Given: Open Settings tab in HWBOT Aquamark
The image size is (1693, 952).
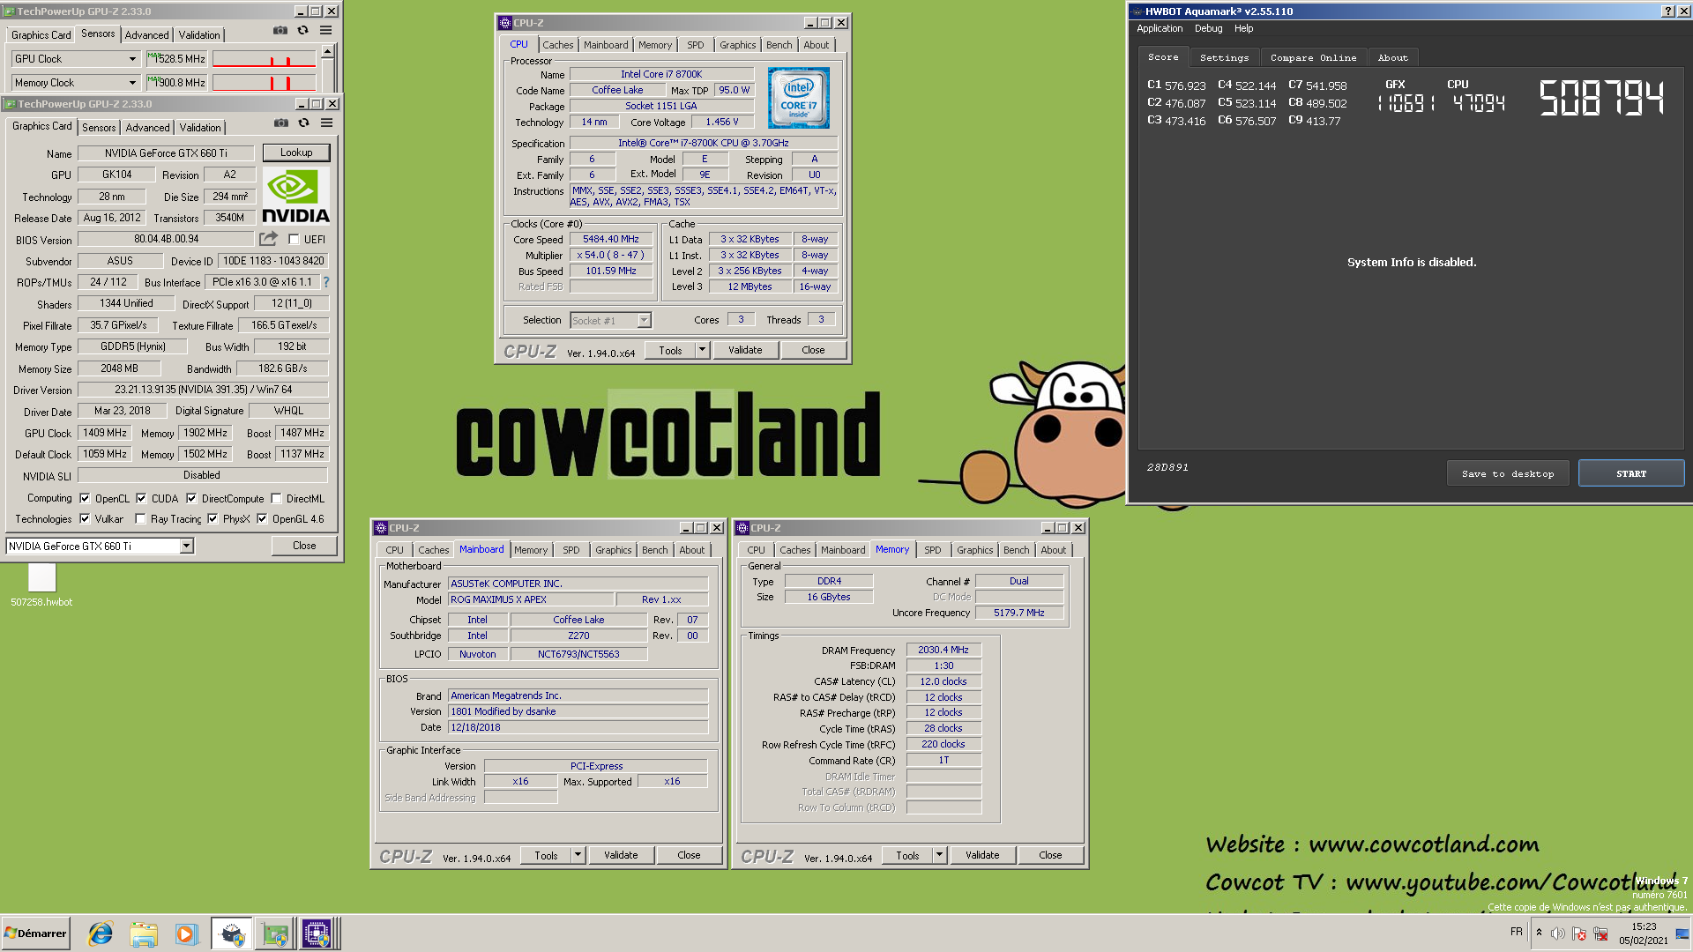Looking at the screenshot, I should [x=1224, y=57].
